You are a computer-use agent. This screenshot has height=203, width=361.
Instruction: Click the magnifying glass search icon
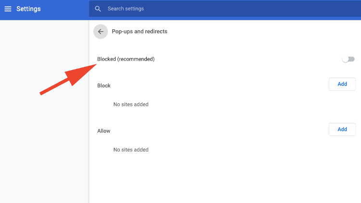tap(98, 9)
